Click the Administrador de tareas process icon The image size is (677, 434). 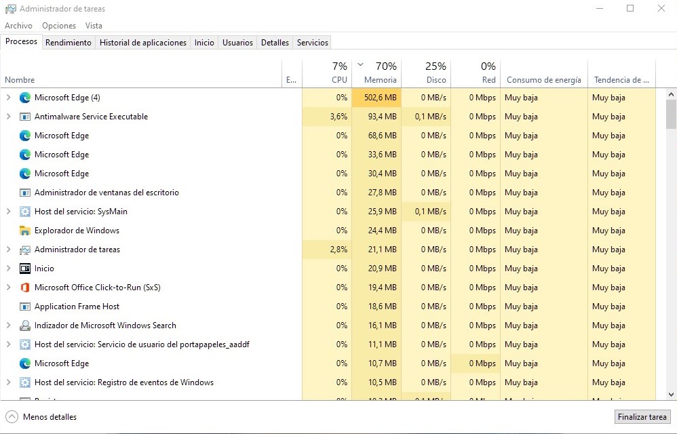tap(25, 250)
